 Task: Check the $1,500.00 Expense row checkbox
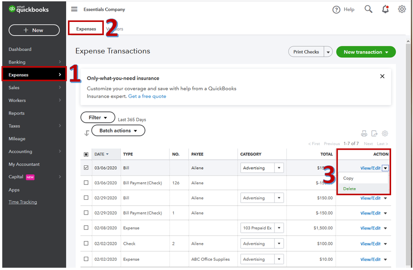click(x=86, y=227)
